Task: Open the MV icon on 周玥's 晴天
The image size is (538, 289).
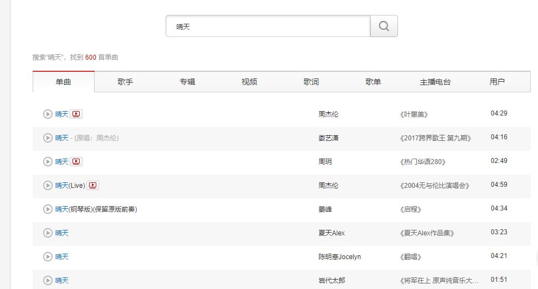Action: [76, 162]
